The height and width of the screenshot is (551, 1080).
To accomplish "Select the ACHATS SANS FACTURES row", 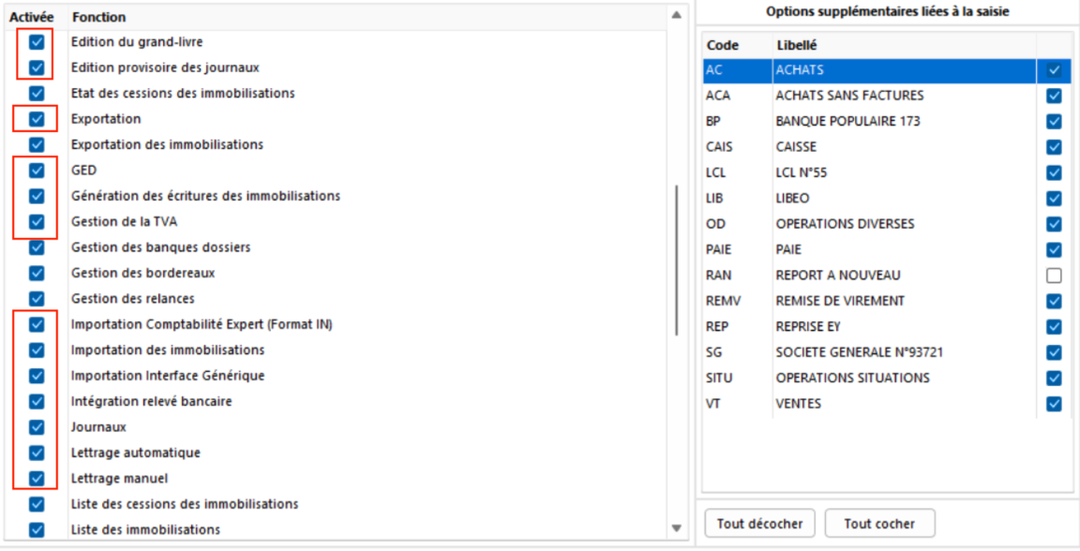I will click(849, 96).
